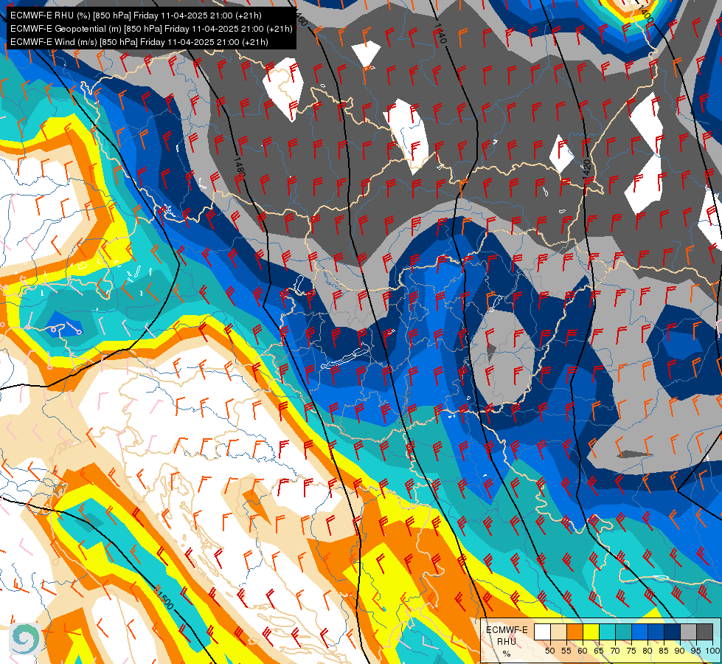722x664 pixels.
Task: Click the legend tick value 95
Action: coord(696,651)
